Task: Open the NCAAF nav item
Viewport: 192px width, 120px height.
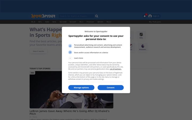Action: tap(73, 22)
